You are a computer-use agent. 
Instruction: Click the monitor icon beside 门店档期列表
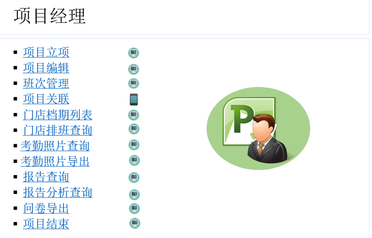point(133,115)
